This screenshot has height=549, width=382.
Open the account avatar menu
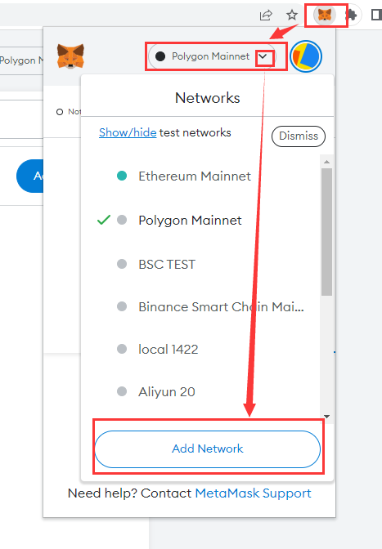(x=306, y=56)
